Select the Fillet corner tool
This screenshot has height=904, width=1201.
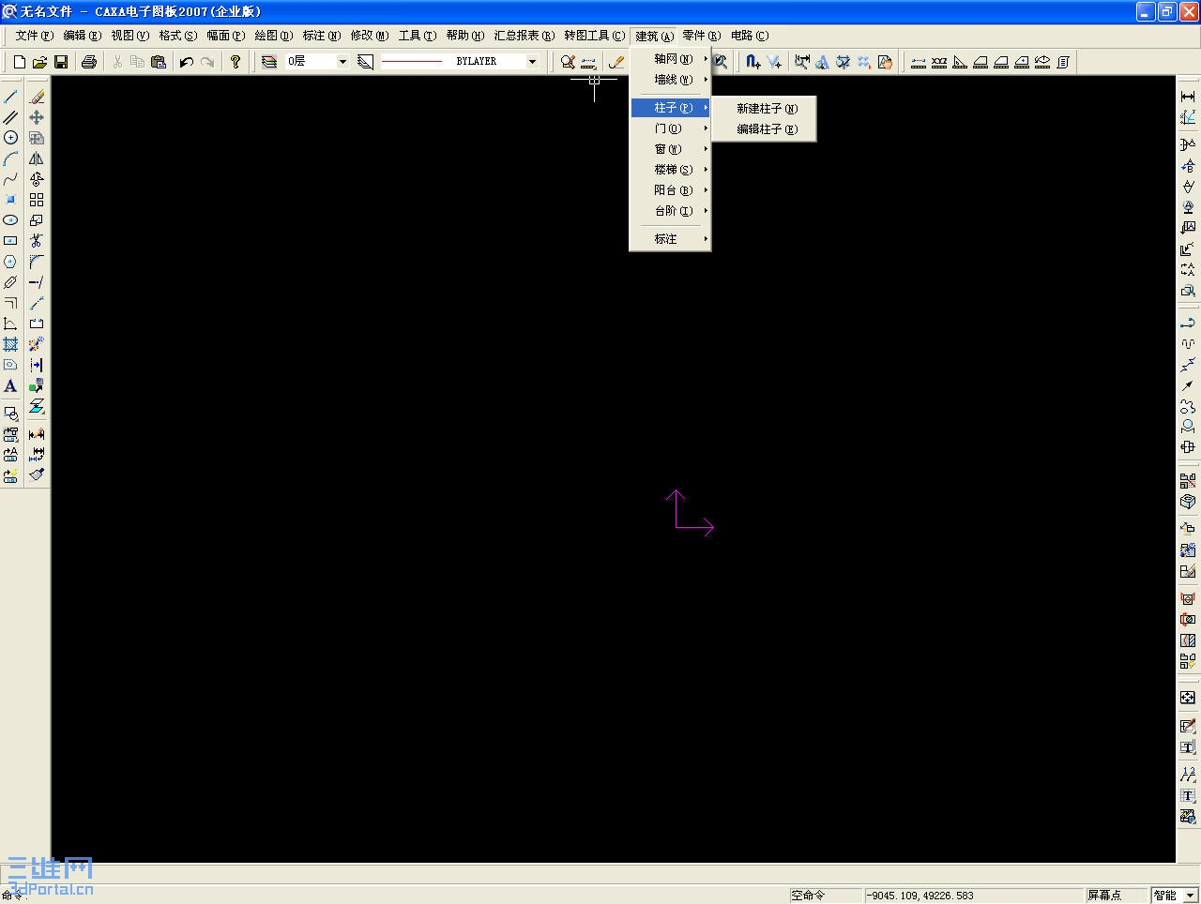[37, 262]
